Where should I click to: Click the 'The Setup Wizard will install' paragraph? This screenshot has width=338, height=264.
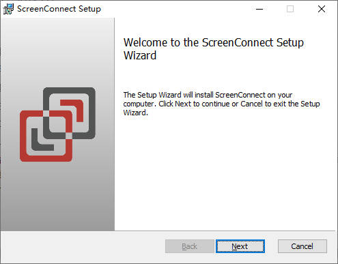tap(221, 104)
